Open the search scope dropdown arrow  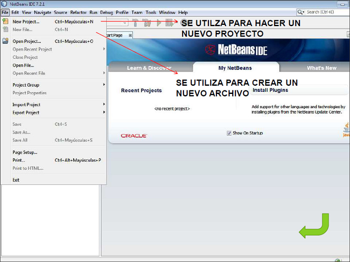click(x=303, y=12)
